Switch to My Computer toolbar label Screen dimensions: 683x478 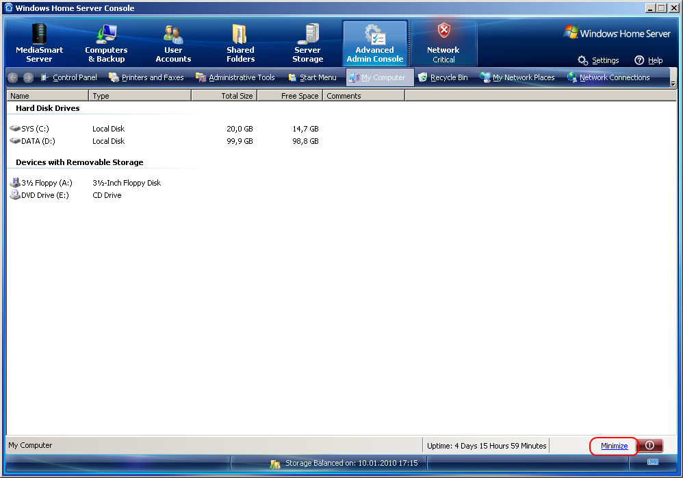pos(383,77)
